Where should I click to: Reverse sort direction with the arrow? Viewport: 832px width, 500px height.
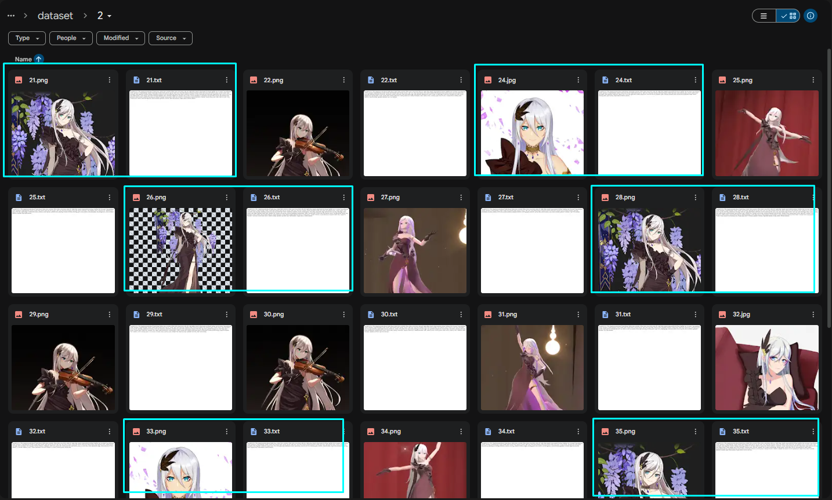(38, 59)
